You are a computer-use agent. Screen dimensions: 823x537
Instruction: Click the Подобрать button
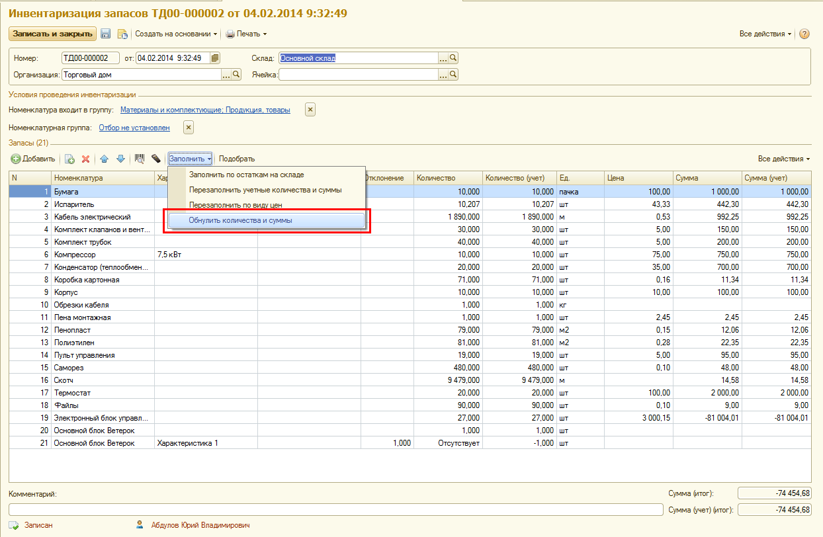(x=236, y=159)
